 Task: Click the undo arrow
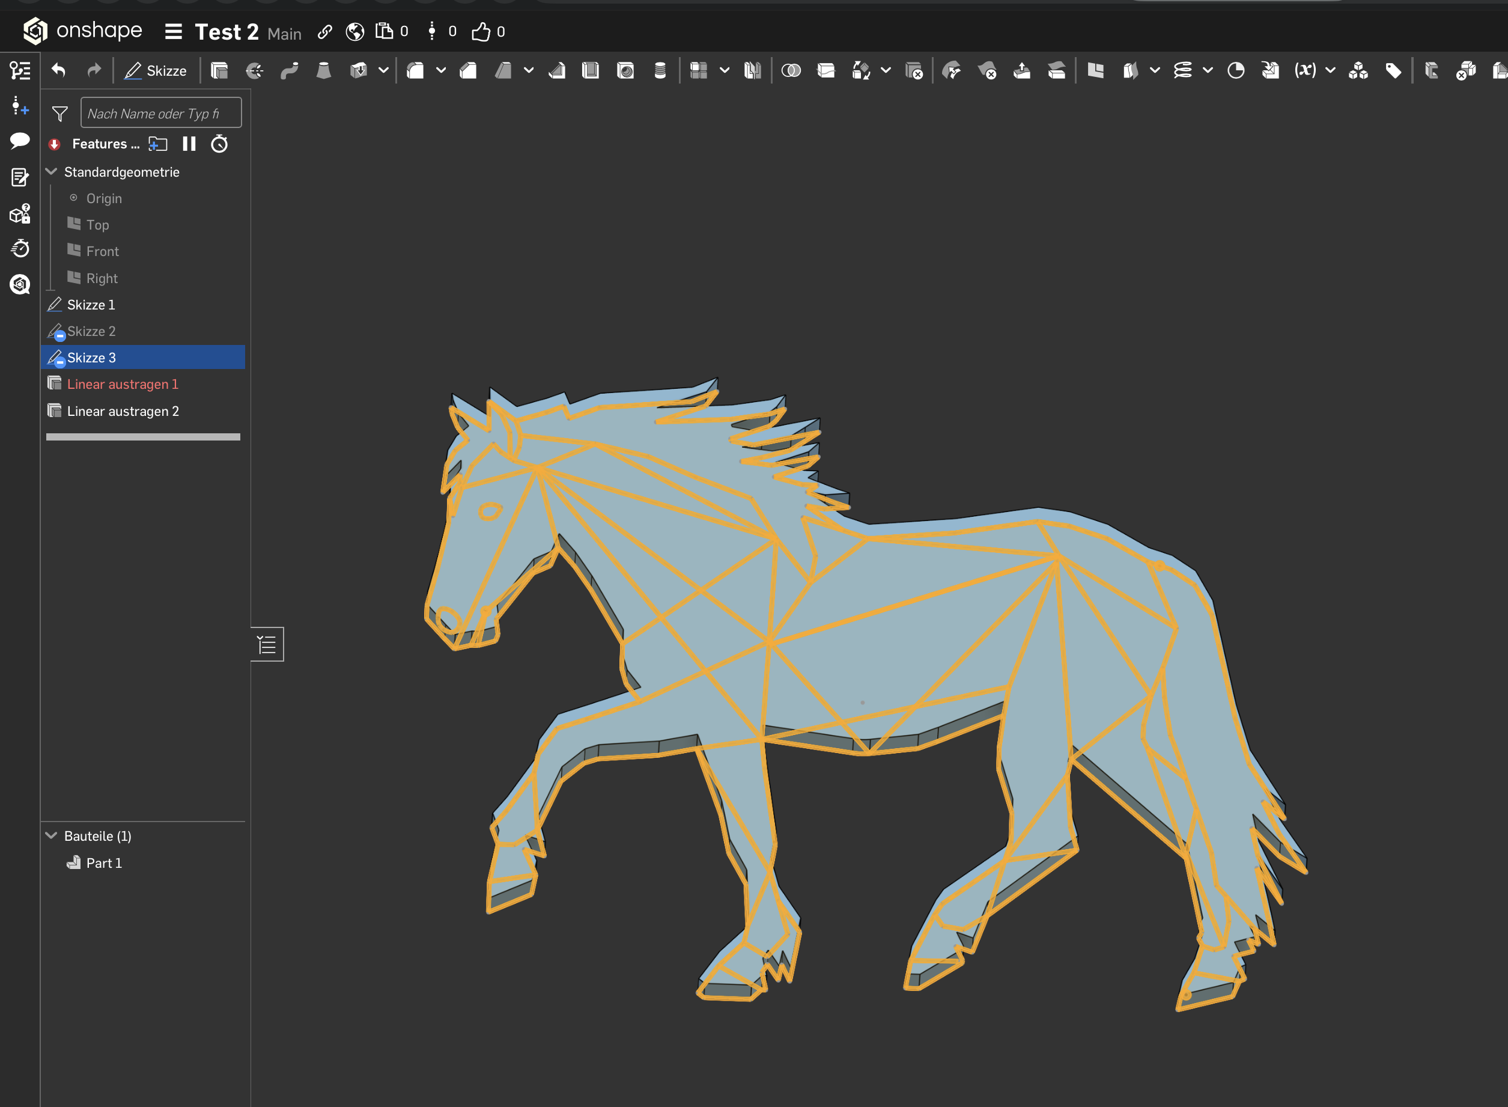click(x=59, y=70)
